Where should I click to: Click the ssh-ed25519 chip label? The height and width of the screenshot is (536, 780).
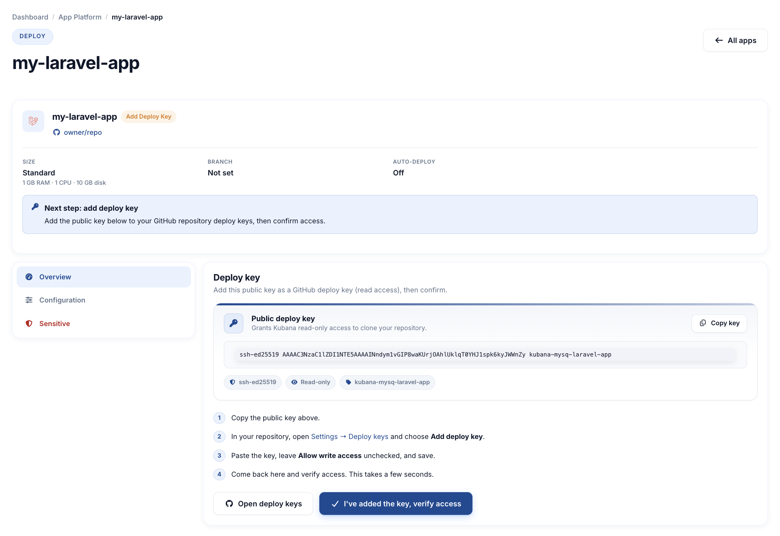tap(258, 382)
